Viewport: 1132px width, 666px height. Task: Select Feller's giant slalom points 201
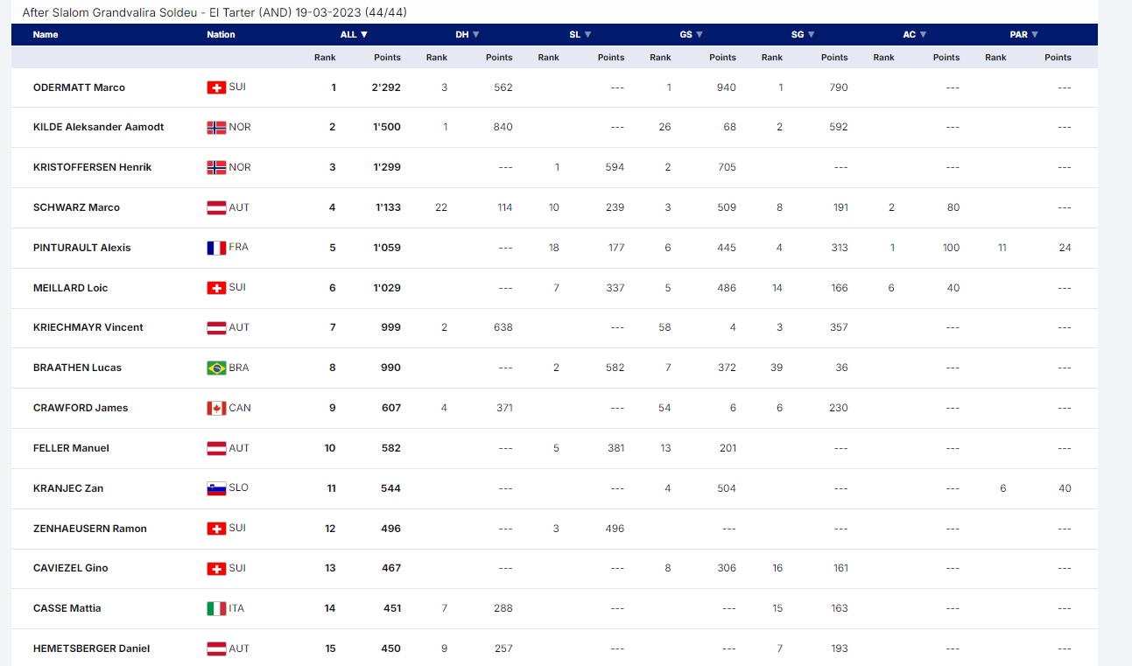point(728,448)
